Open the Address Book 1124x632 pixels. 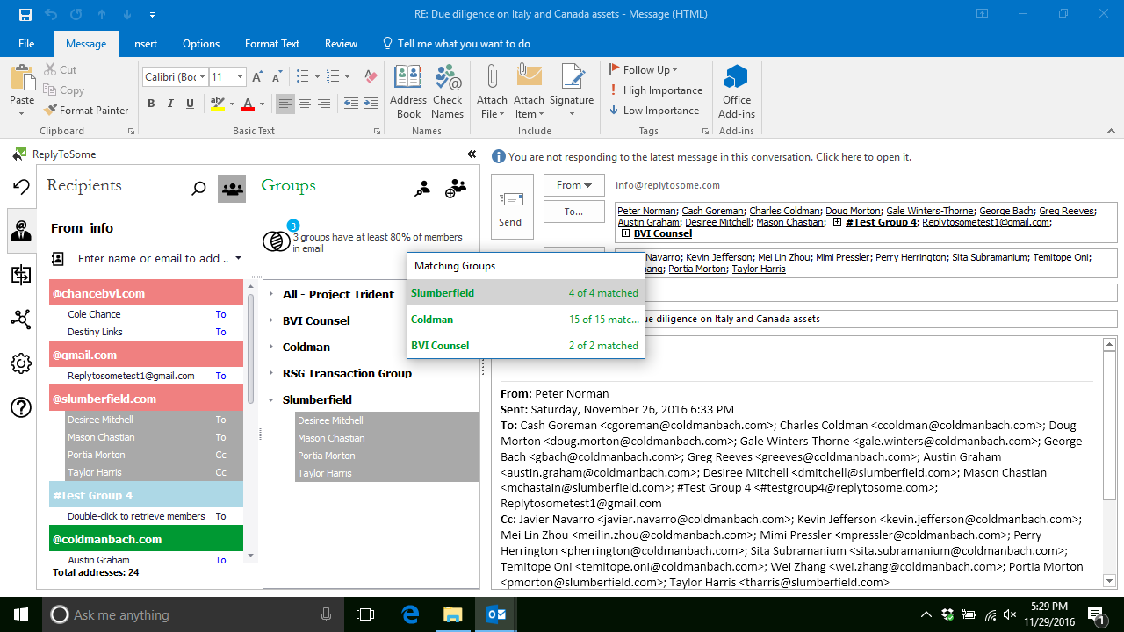tap(408, 91)
